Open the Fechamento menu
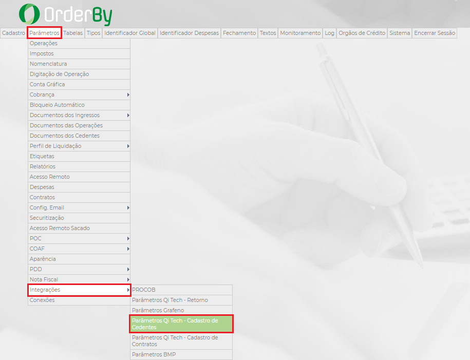This screenshot has width=470, height=360. pyautogui.click(x=239, y=33)
